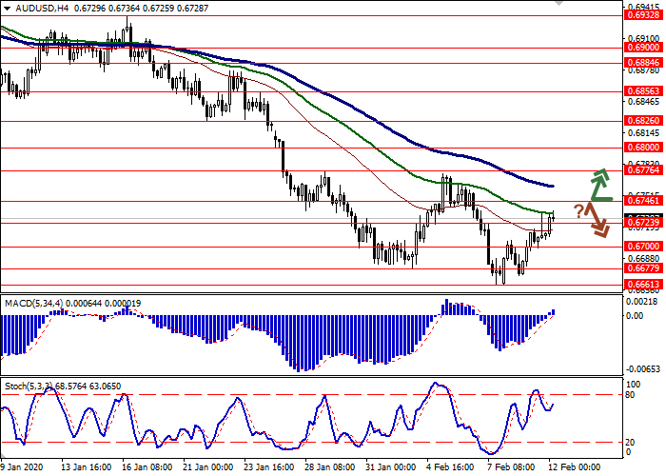Click the MACD(5,34,4) indicator label
666x476 pixels.
(38, 303)
